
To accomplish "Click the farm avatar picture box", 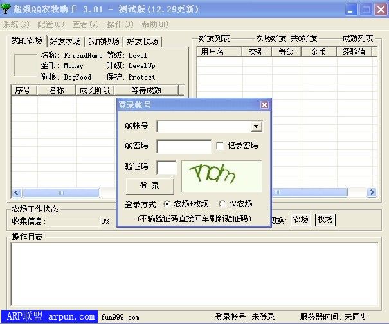I will (x=25, y=65).
